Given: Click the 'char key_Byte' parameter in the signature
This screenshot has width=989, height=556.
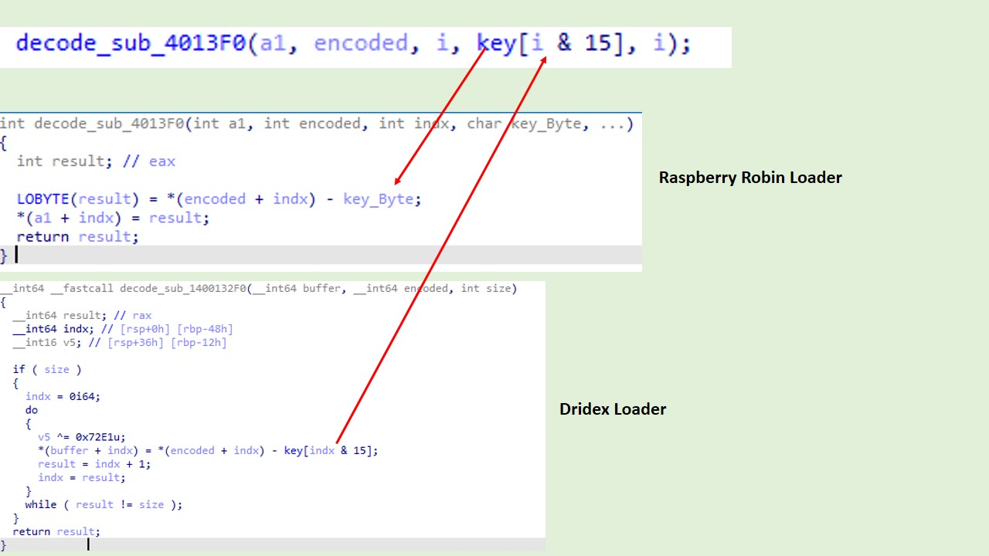Looking at the screenshot, I should click(x=524, y=124).
